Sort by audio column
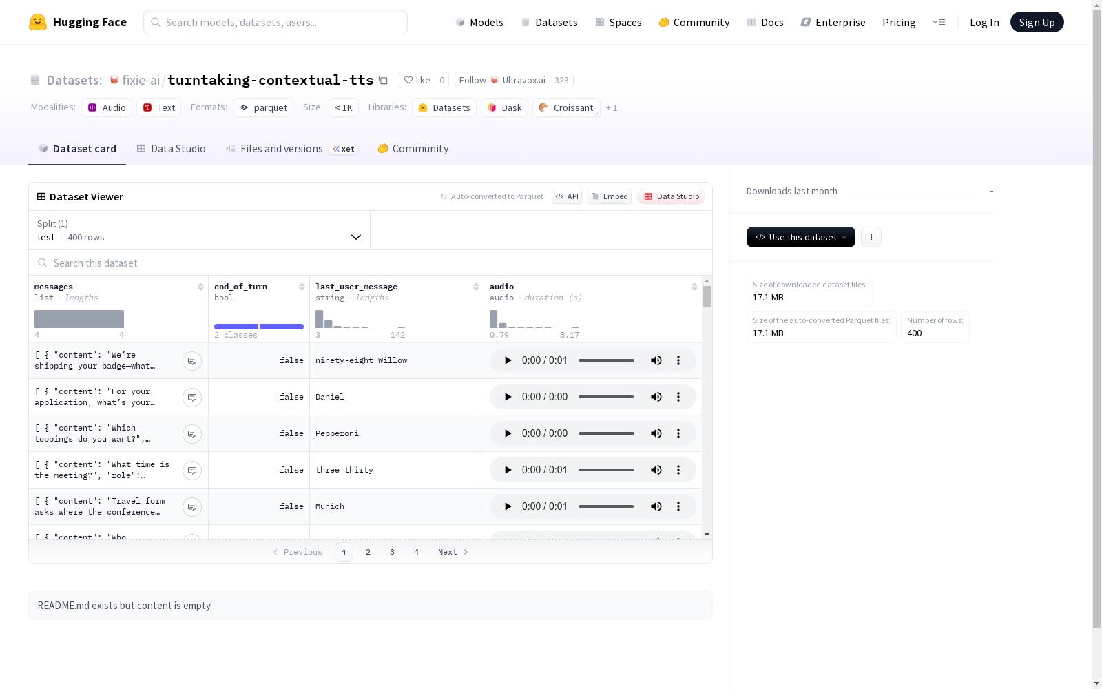The image size is (1102, 689). [694, 287]
